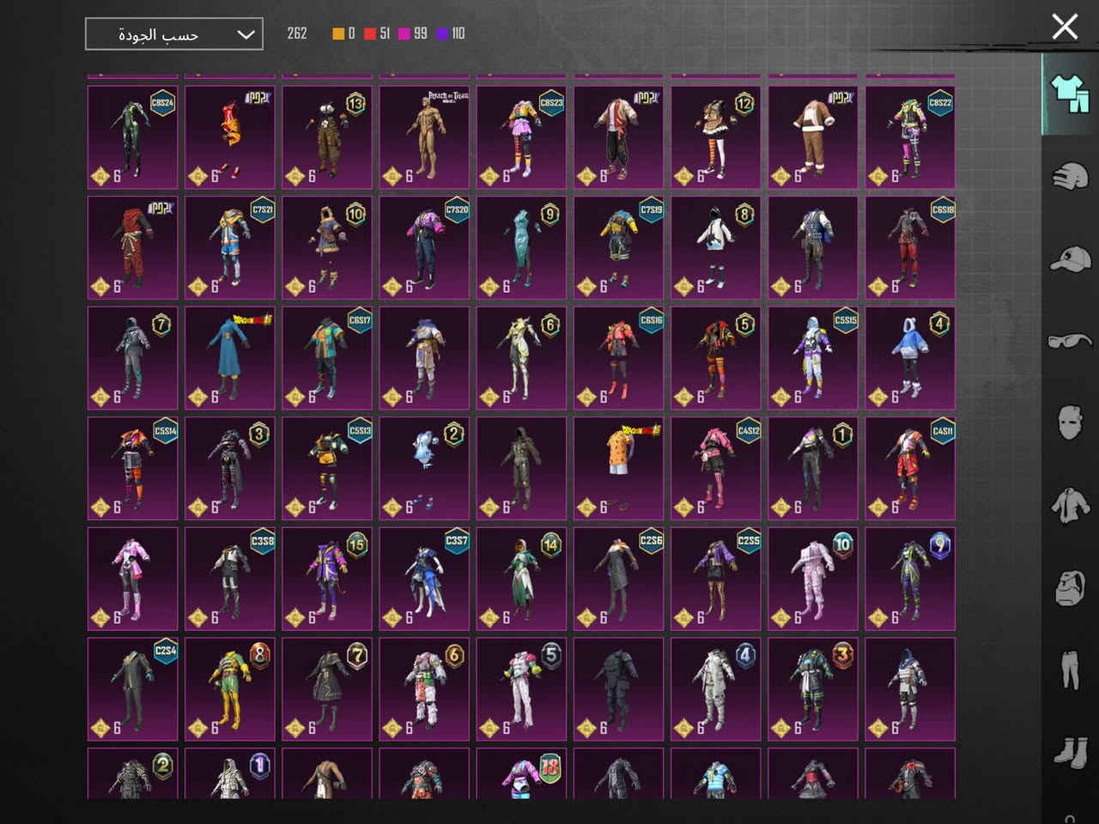The width and height of the screenshot is (1099, 824).
Task: Open the outfits category in sidebar
Action: click(1069, 93)
